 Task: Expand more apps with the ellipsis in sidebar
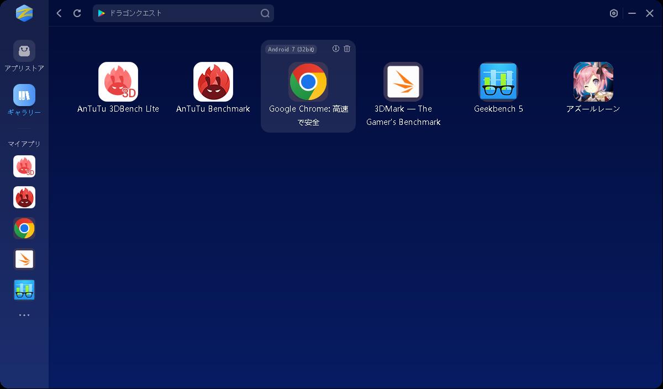24,315
